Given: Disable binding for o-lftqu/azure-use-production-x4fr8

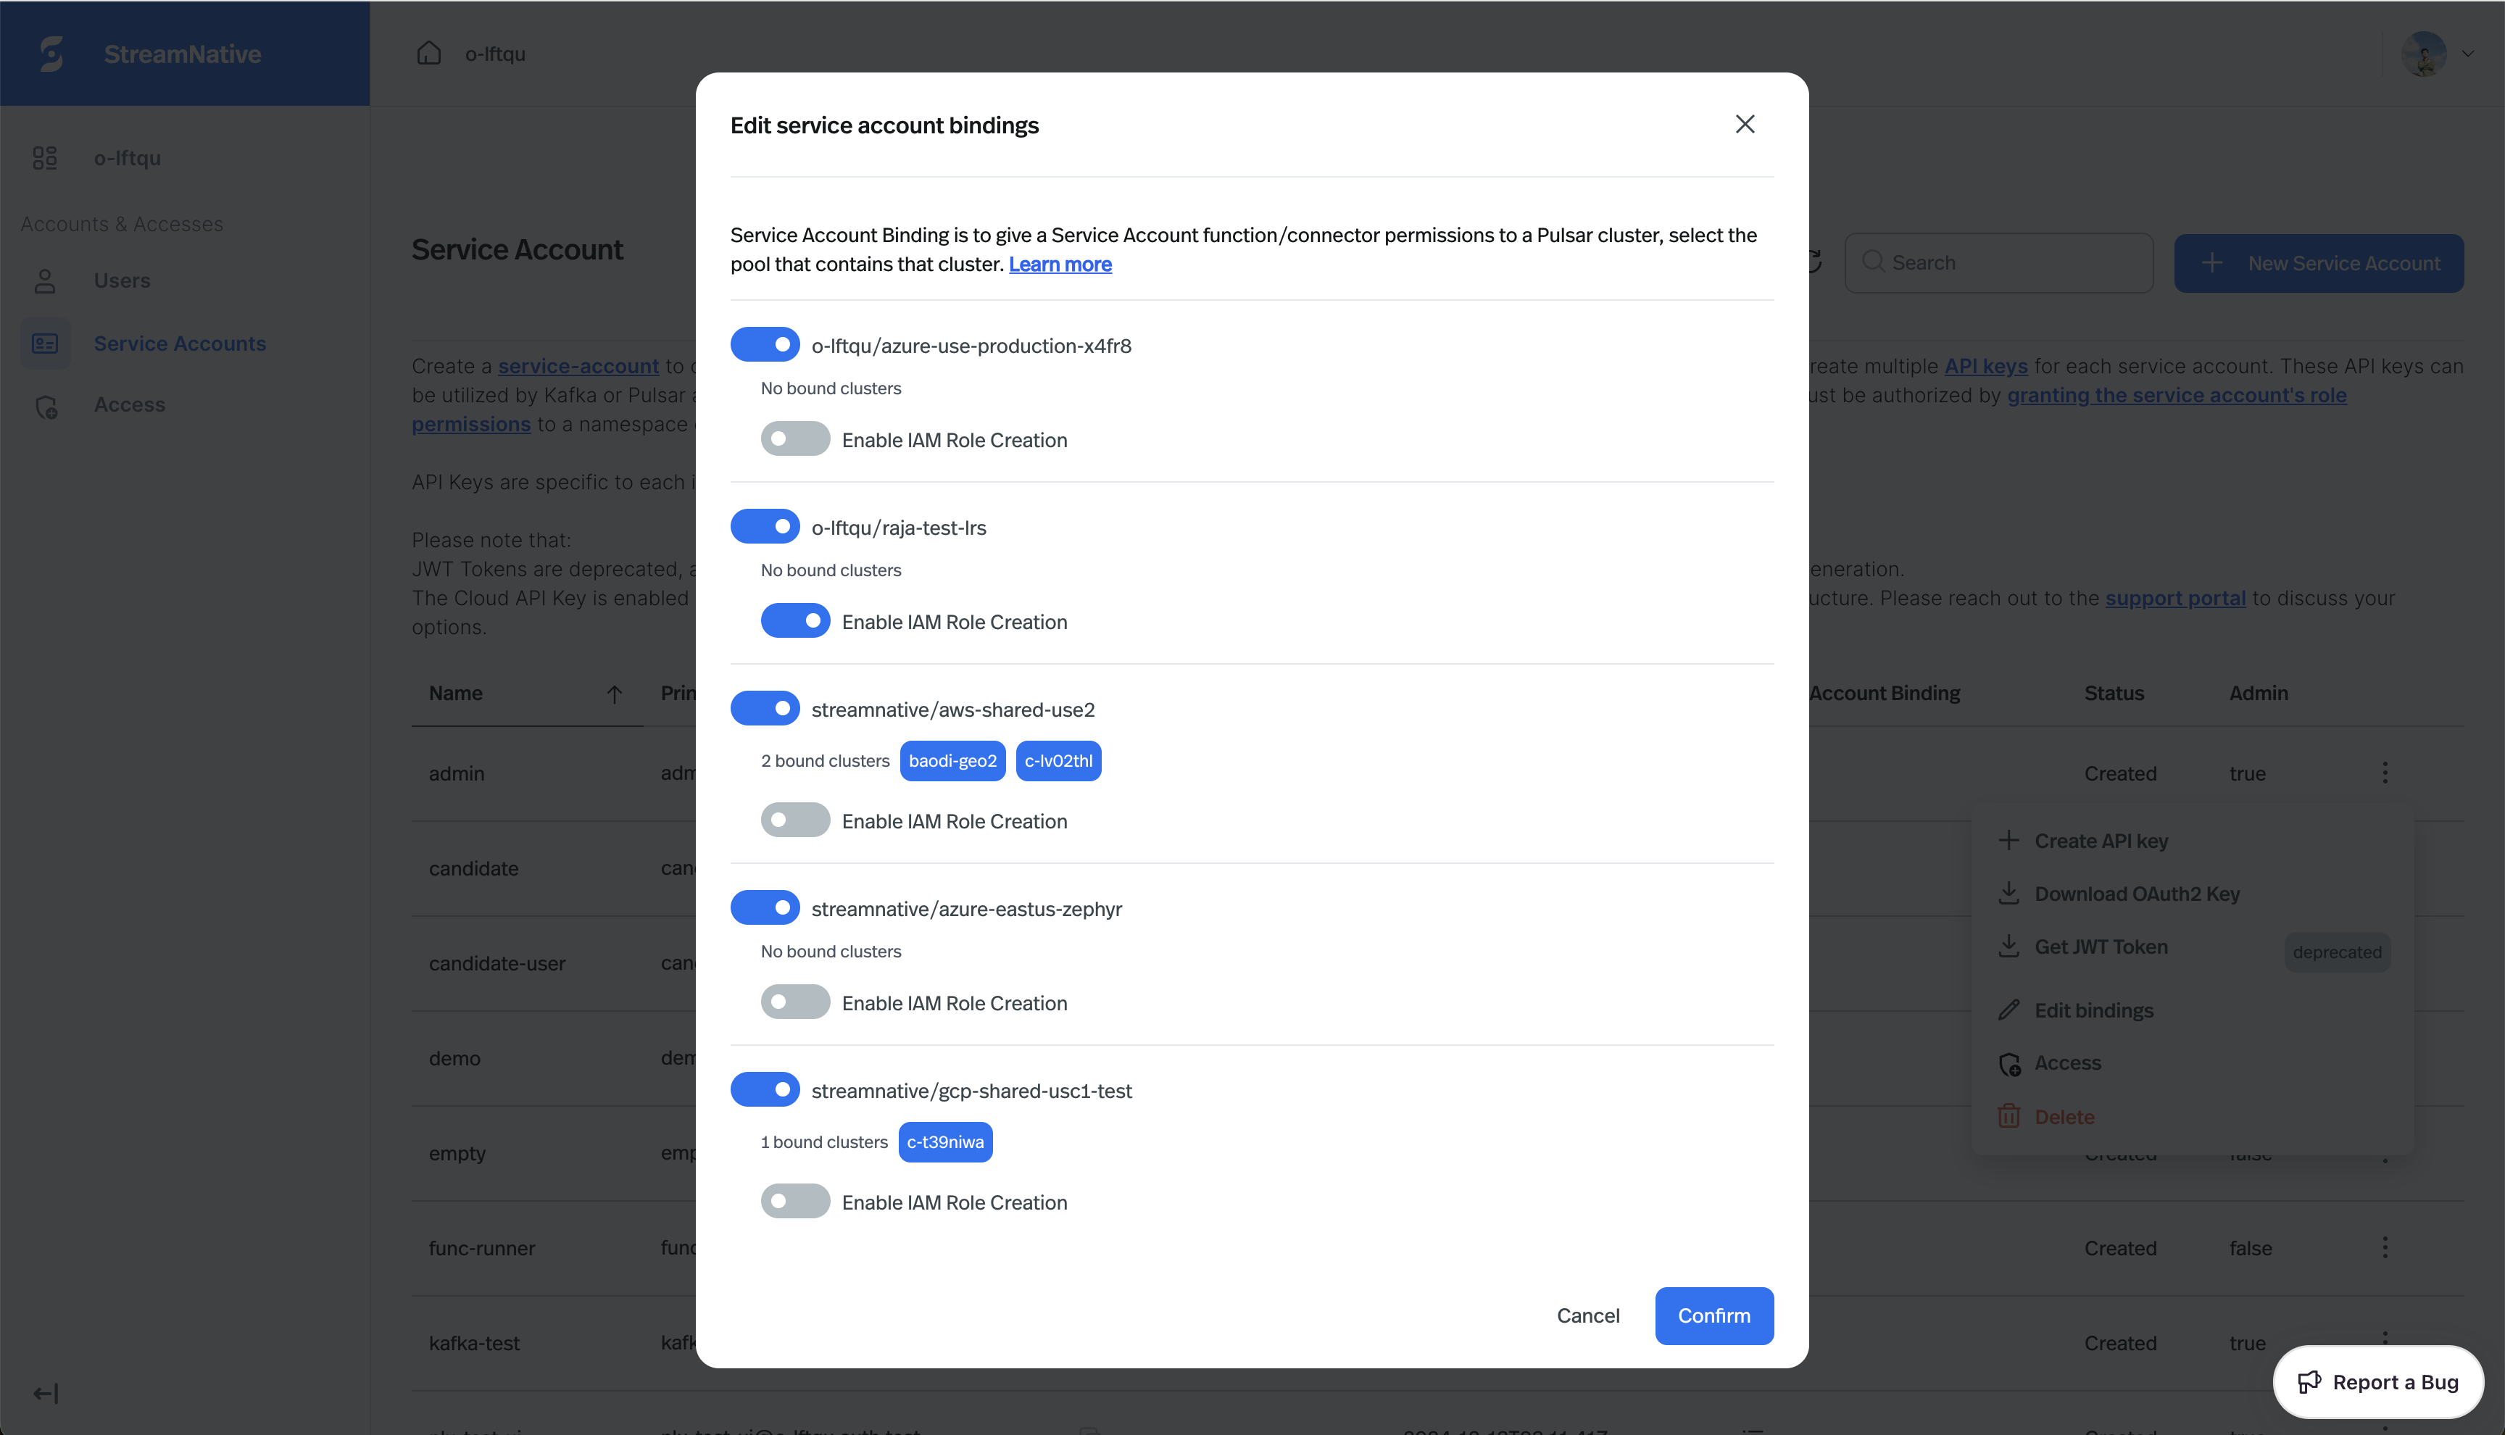Looking at the screenshot, I should [765, 344].
